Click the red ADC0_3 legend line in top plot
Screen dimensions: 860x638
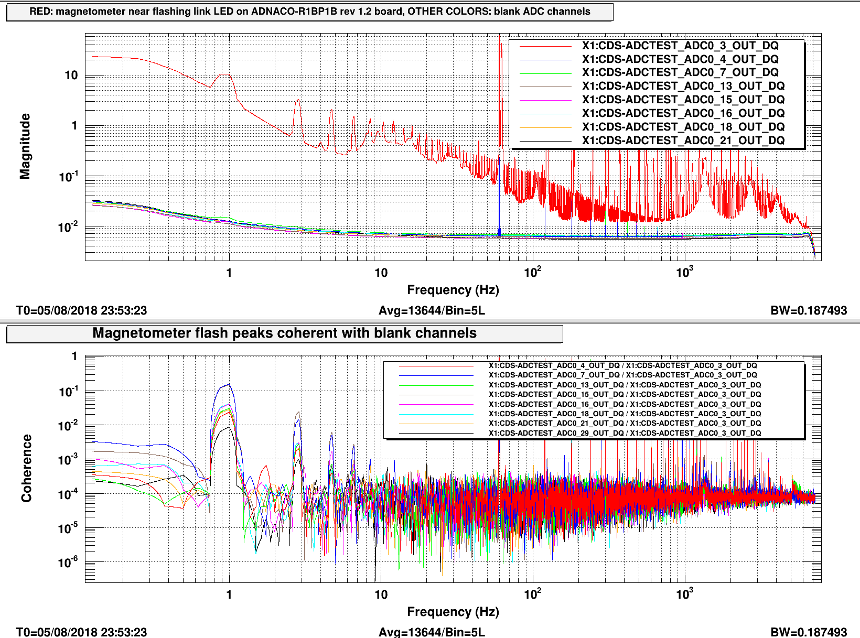545,46
